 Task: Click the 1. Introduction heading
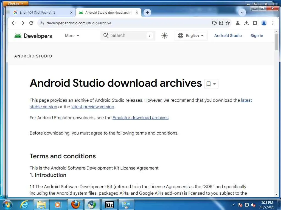point(48,175)
